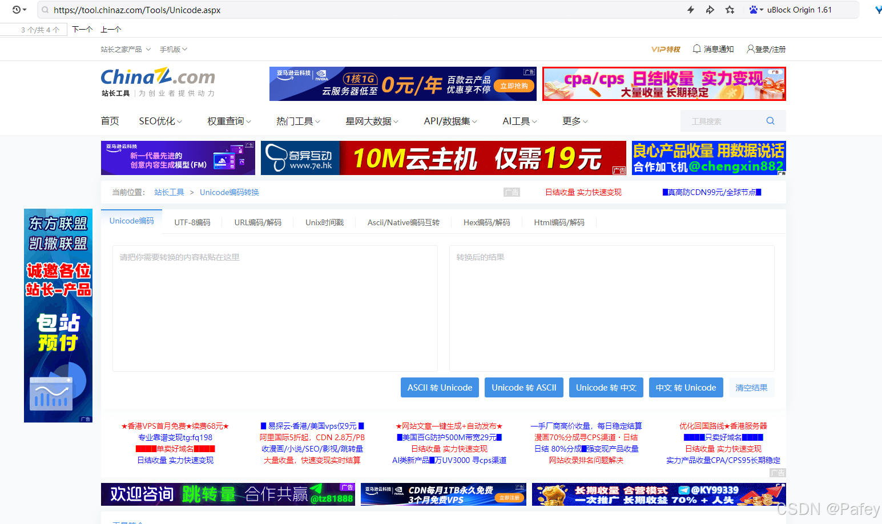This screenshot has width=882, height=524.
Task: Switch to UTF-8编码 tab
Action: pos(192,222)
